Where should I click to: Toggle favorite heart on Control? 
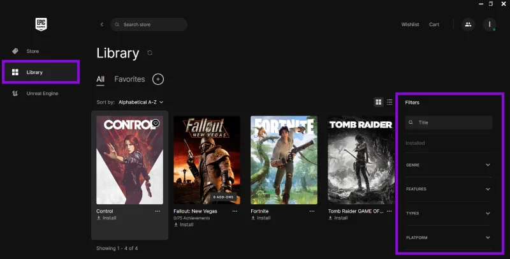[156, 123]
